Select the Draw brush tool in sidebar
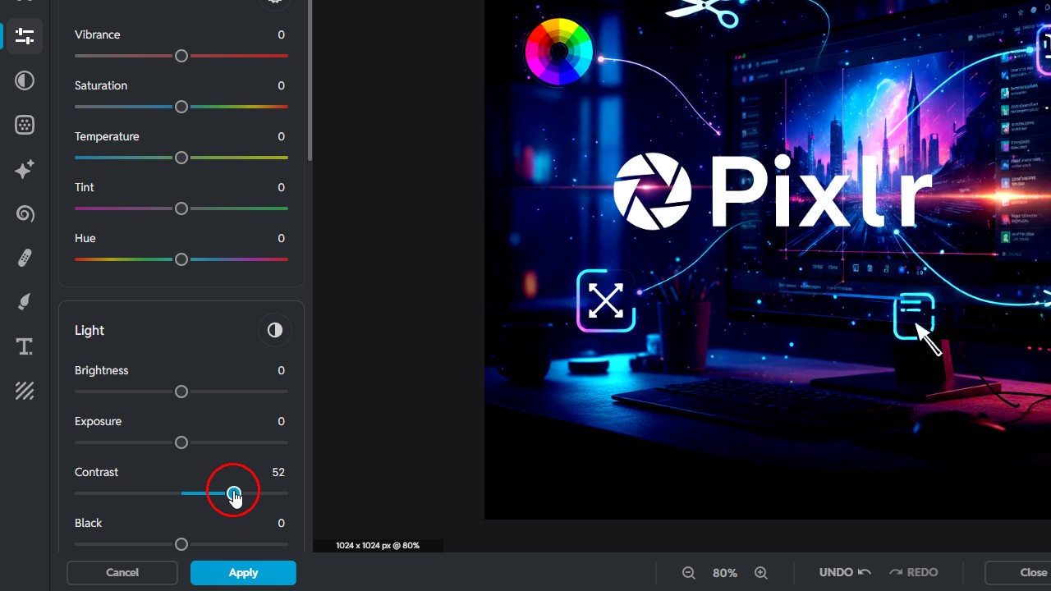The width and height of the screenshot is (1051, 591). pyautogui.click(x=25, y=302)
